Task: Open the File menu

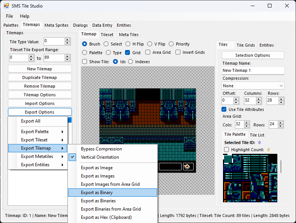Action: tap(9, 16)
